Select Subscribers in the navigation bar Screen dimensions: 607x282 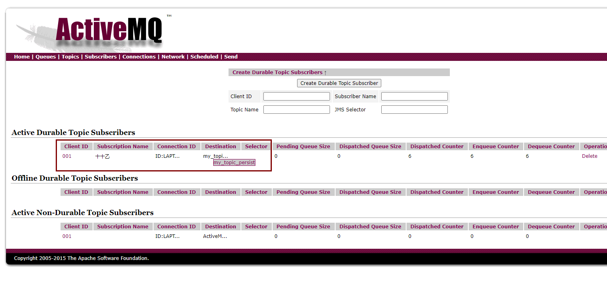tap(101, 57)
